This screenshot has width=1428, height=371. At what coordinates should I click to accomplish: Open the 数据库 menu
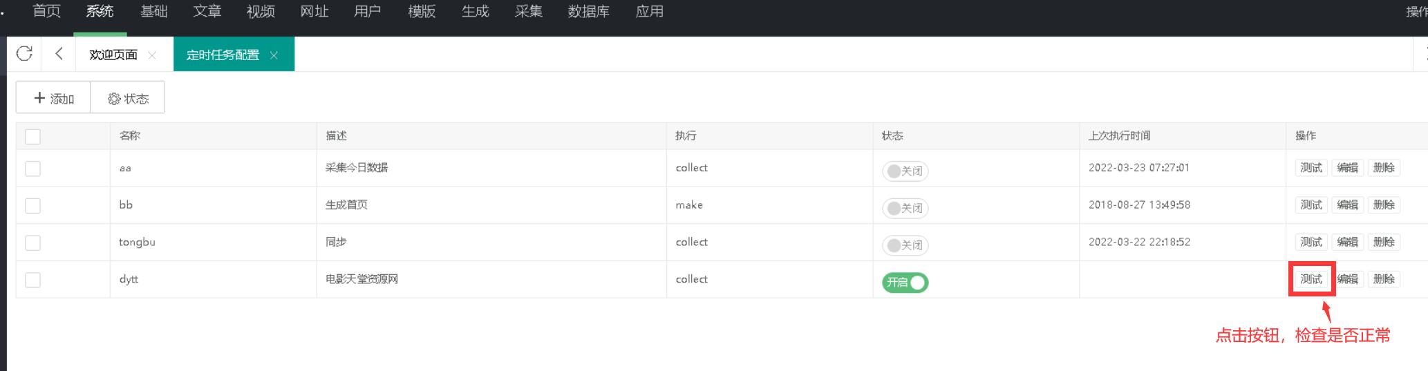588,12
